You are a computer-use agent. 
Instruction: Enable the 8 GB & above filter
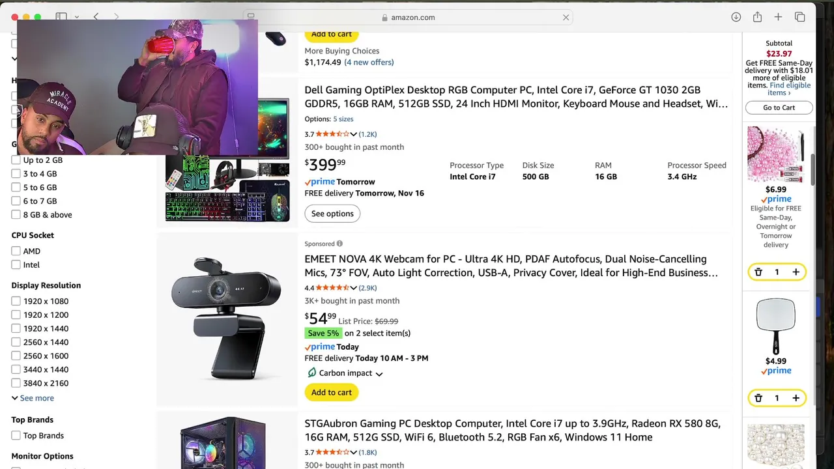16,215
